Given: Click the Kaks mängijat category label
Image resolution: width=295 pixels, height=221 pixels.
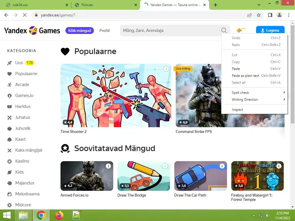Looking at the screenshot, I should (29, 150).
